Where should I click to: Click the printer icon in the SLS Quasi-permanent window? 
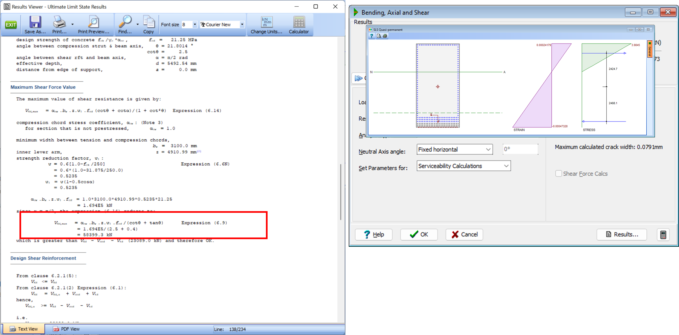(385, 36)
